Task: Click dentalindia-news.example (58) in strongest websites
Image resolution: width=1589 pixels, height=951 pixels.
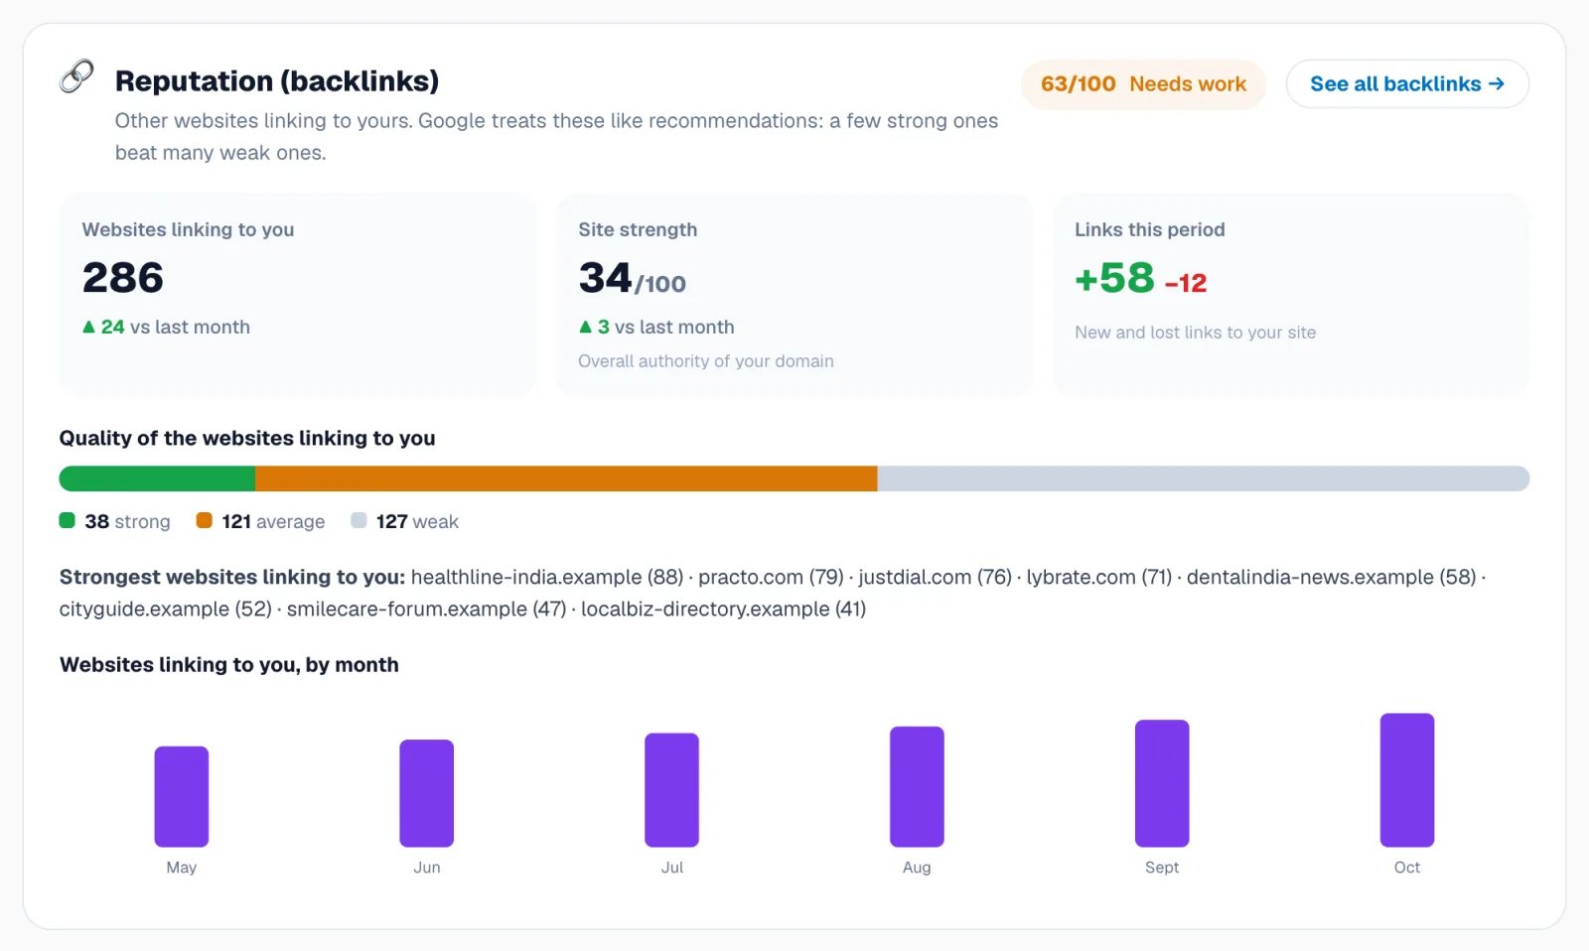Action: tap(1332, 577)
